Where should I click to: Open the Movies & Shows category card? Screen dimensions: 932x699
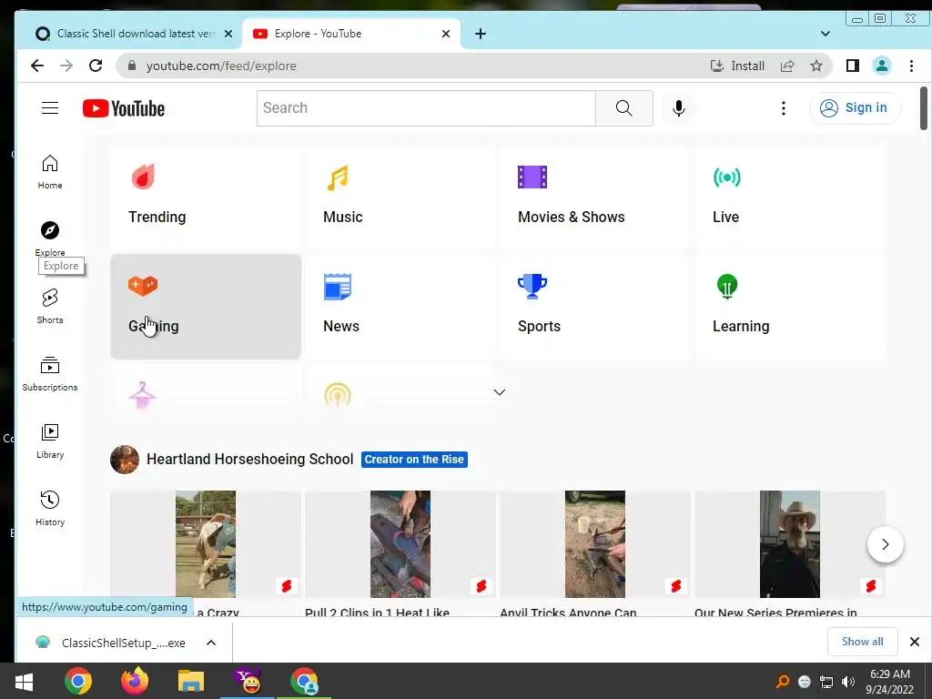coord(595,198)
